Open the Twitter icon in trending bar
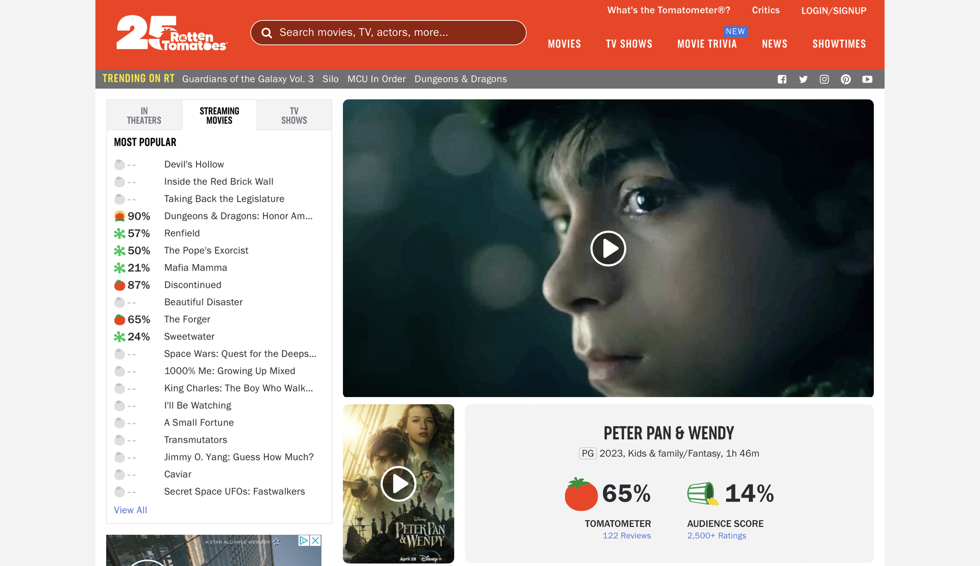The height and width of the screenshot is (566, 980). point(803,79)
